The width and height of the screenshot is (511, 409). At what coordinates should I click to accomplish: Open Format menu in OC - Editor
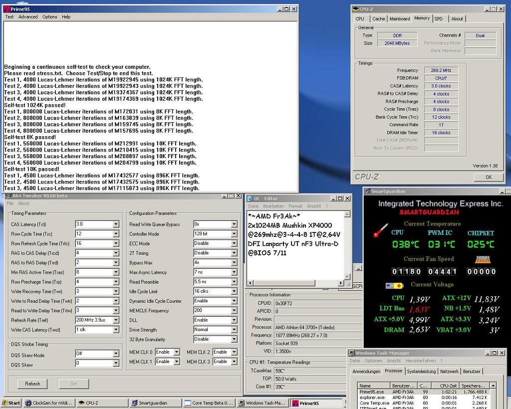pyautogui.click(x=295, y=206)
